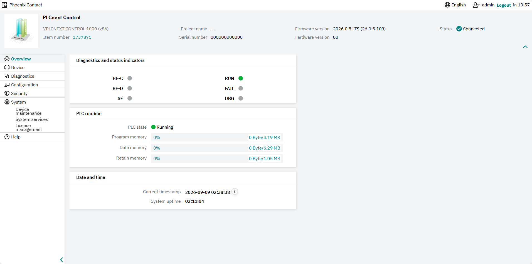Click the green PLC state Running dot

153,127
